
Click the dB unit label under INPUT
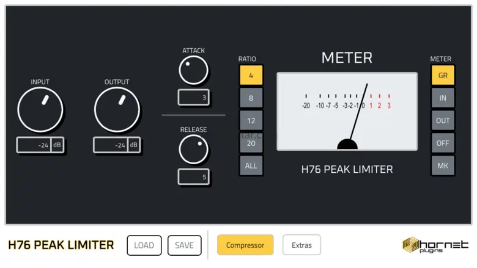tap(57, 145)
